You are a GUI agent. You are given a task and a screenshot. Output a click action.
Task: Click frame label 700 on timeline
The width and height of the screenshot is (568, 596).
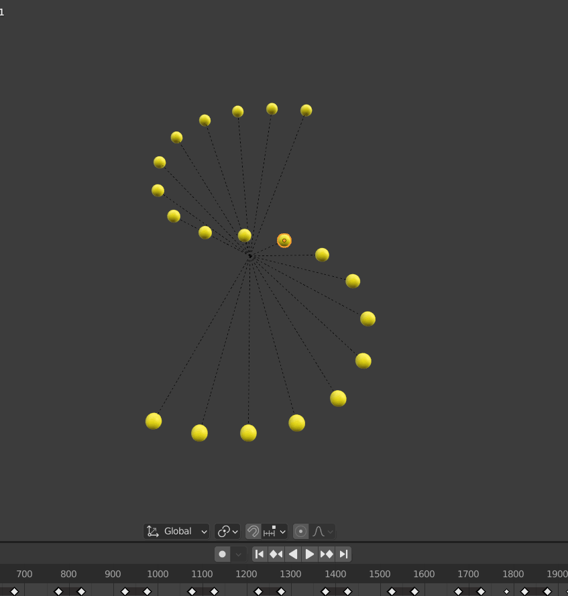[24, 574]
